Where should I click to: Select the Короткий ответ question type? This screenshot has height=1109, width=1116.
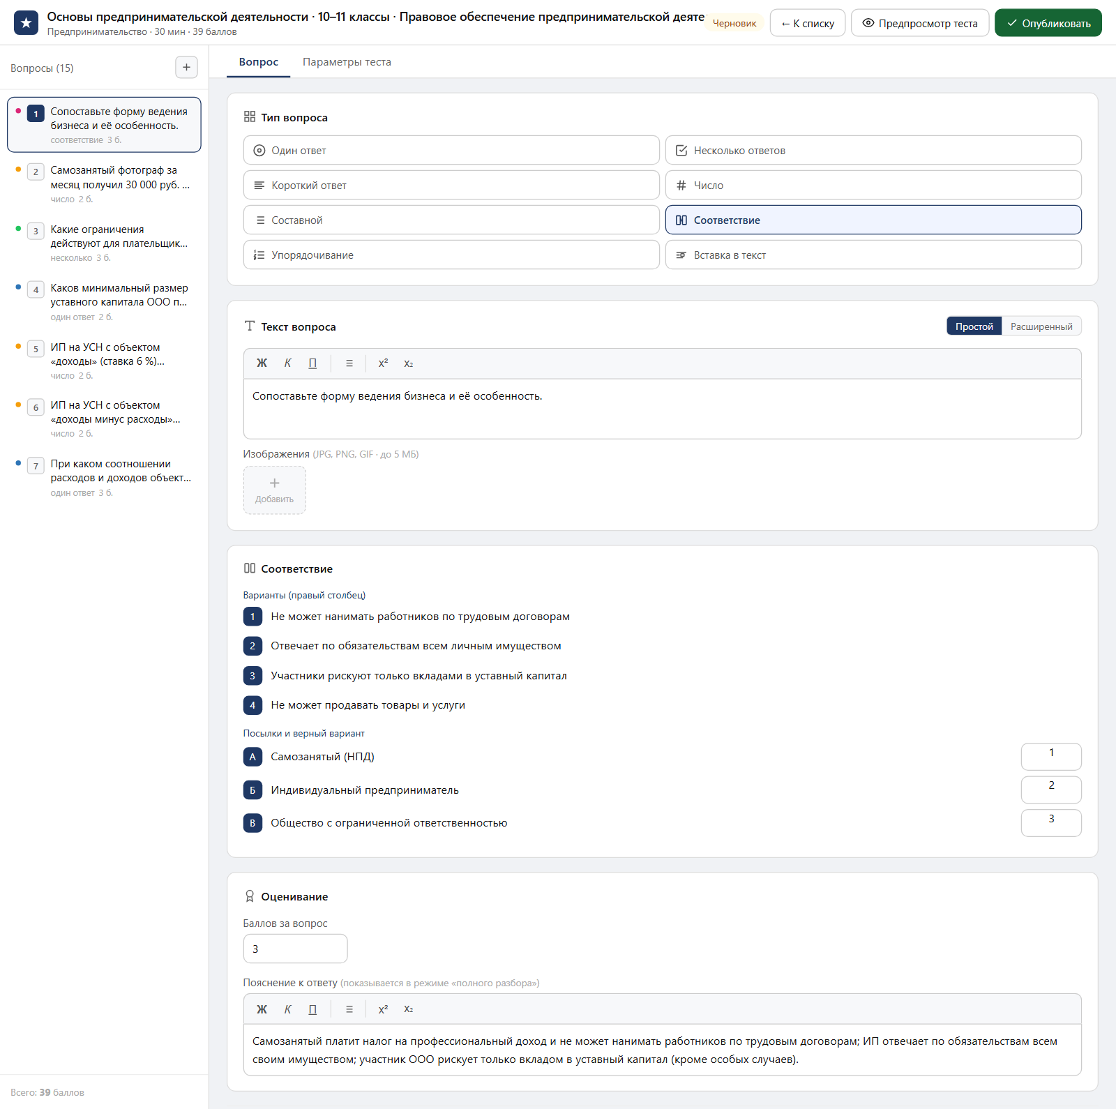451,185
